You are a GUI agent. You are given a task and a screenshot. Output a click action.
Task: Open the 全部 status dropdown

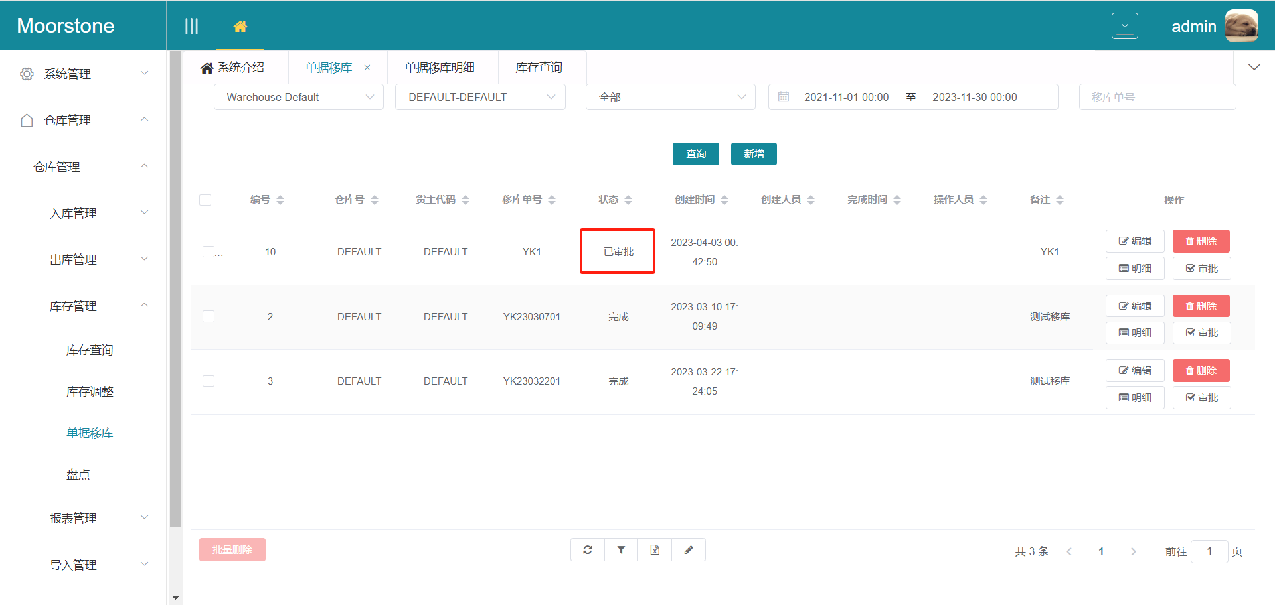[x=670, y=96]
